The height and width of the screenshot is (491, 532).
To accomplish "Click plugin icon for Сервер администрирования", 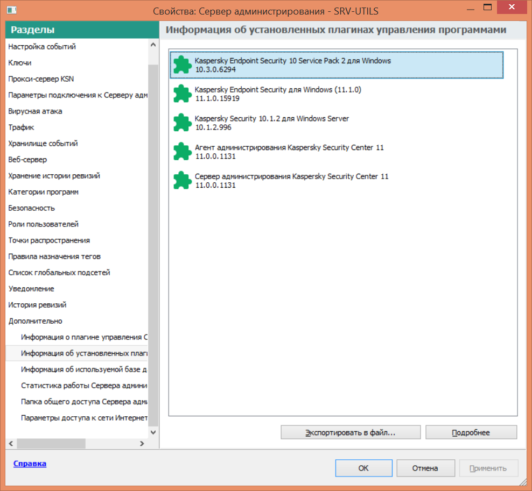I will click(x=183, y=180).
